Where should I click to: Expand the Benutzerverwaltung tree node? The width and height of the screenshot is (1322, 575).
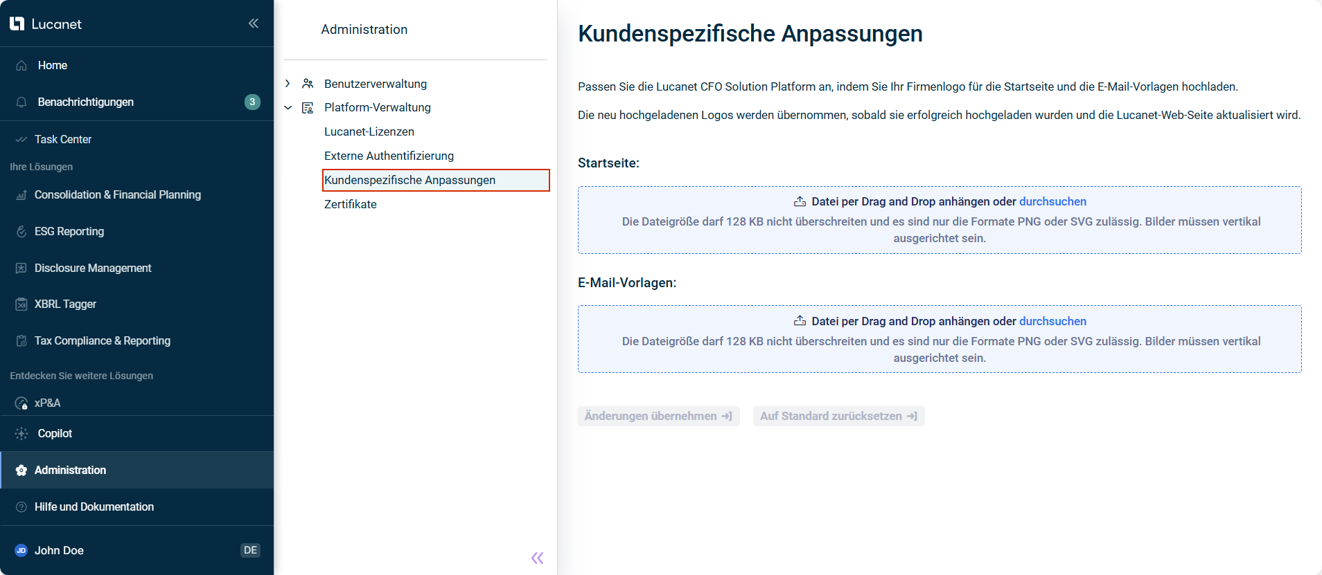[x=288, y=84]
